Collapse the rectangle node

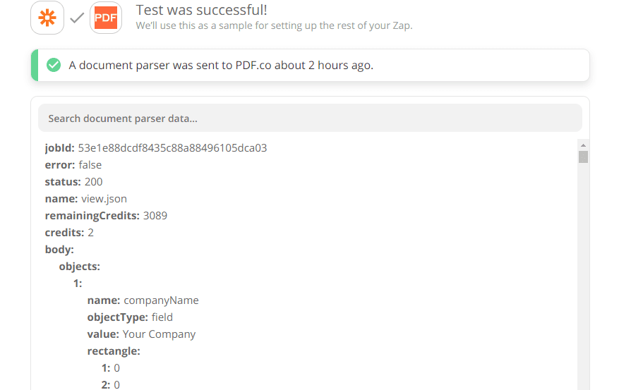point(114,351)
